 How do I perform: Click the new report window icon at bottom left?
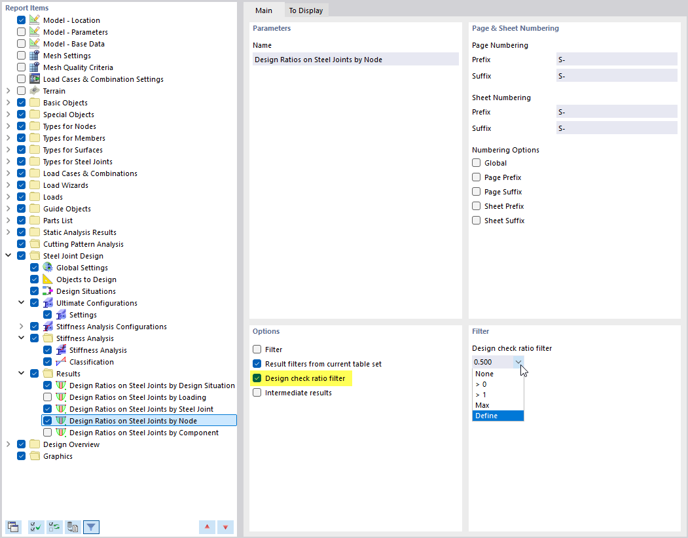pos(13,527)
